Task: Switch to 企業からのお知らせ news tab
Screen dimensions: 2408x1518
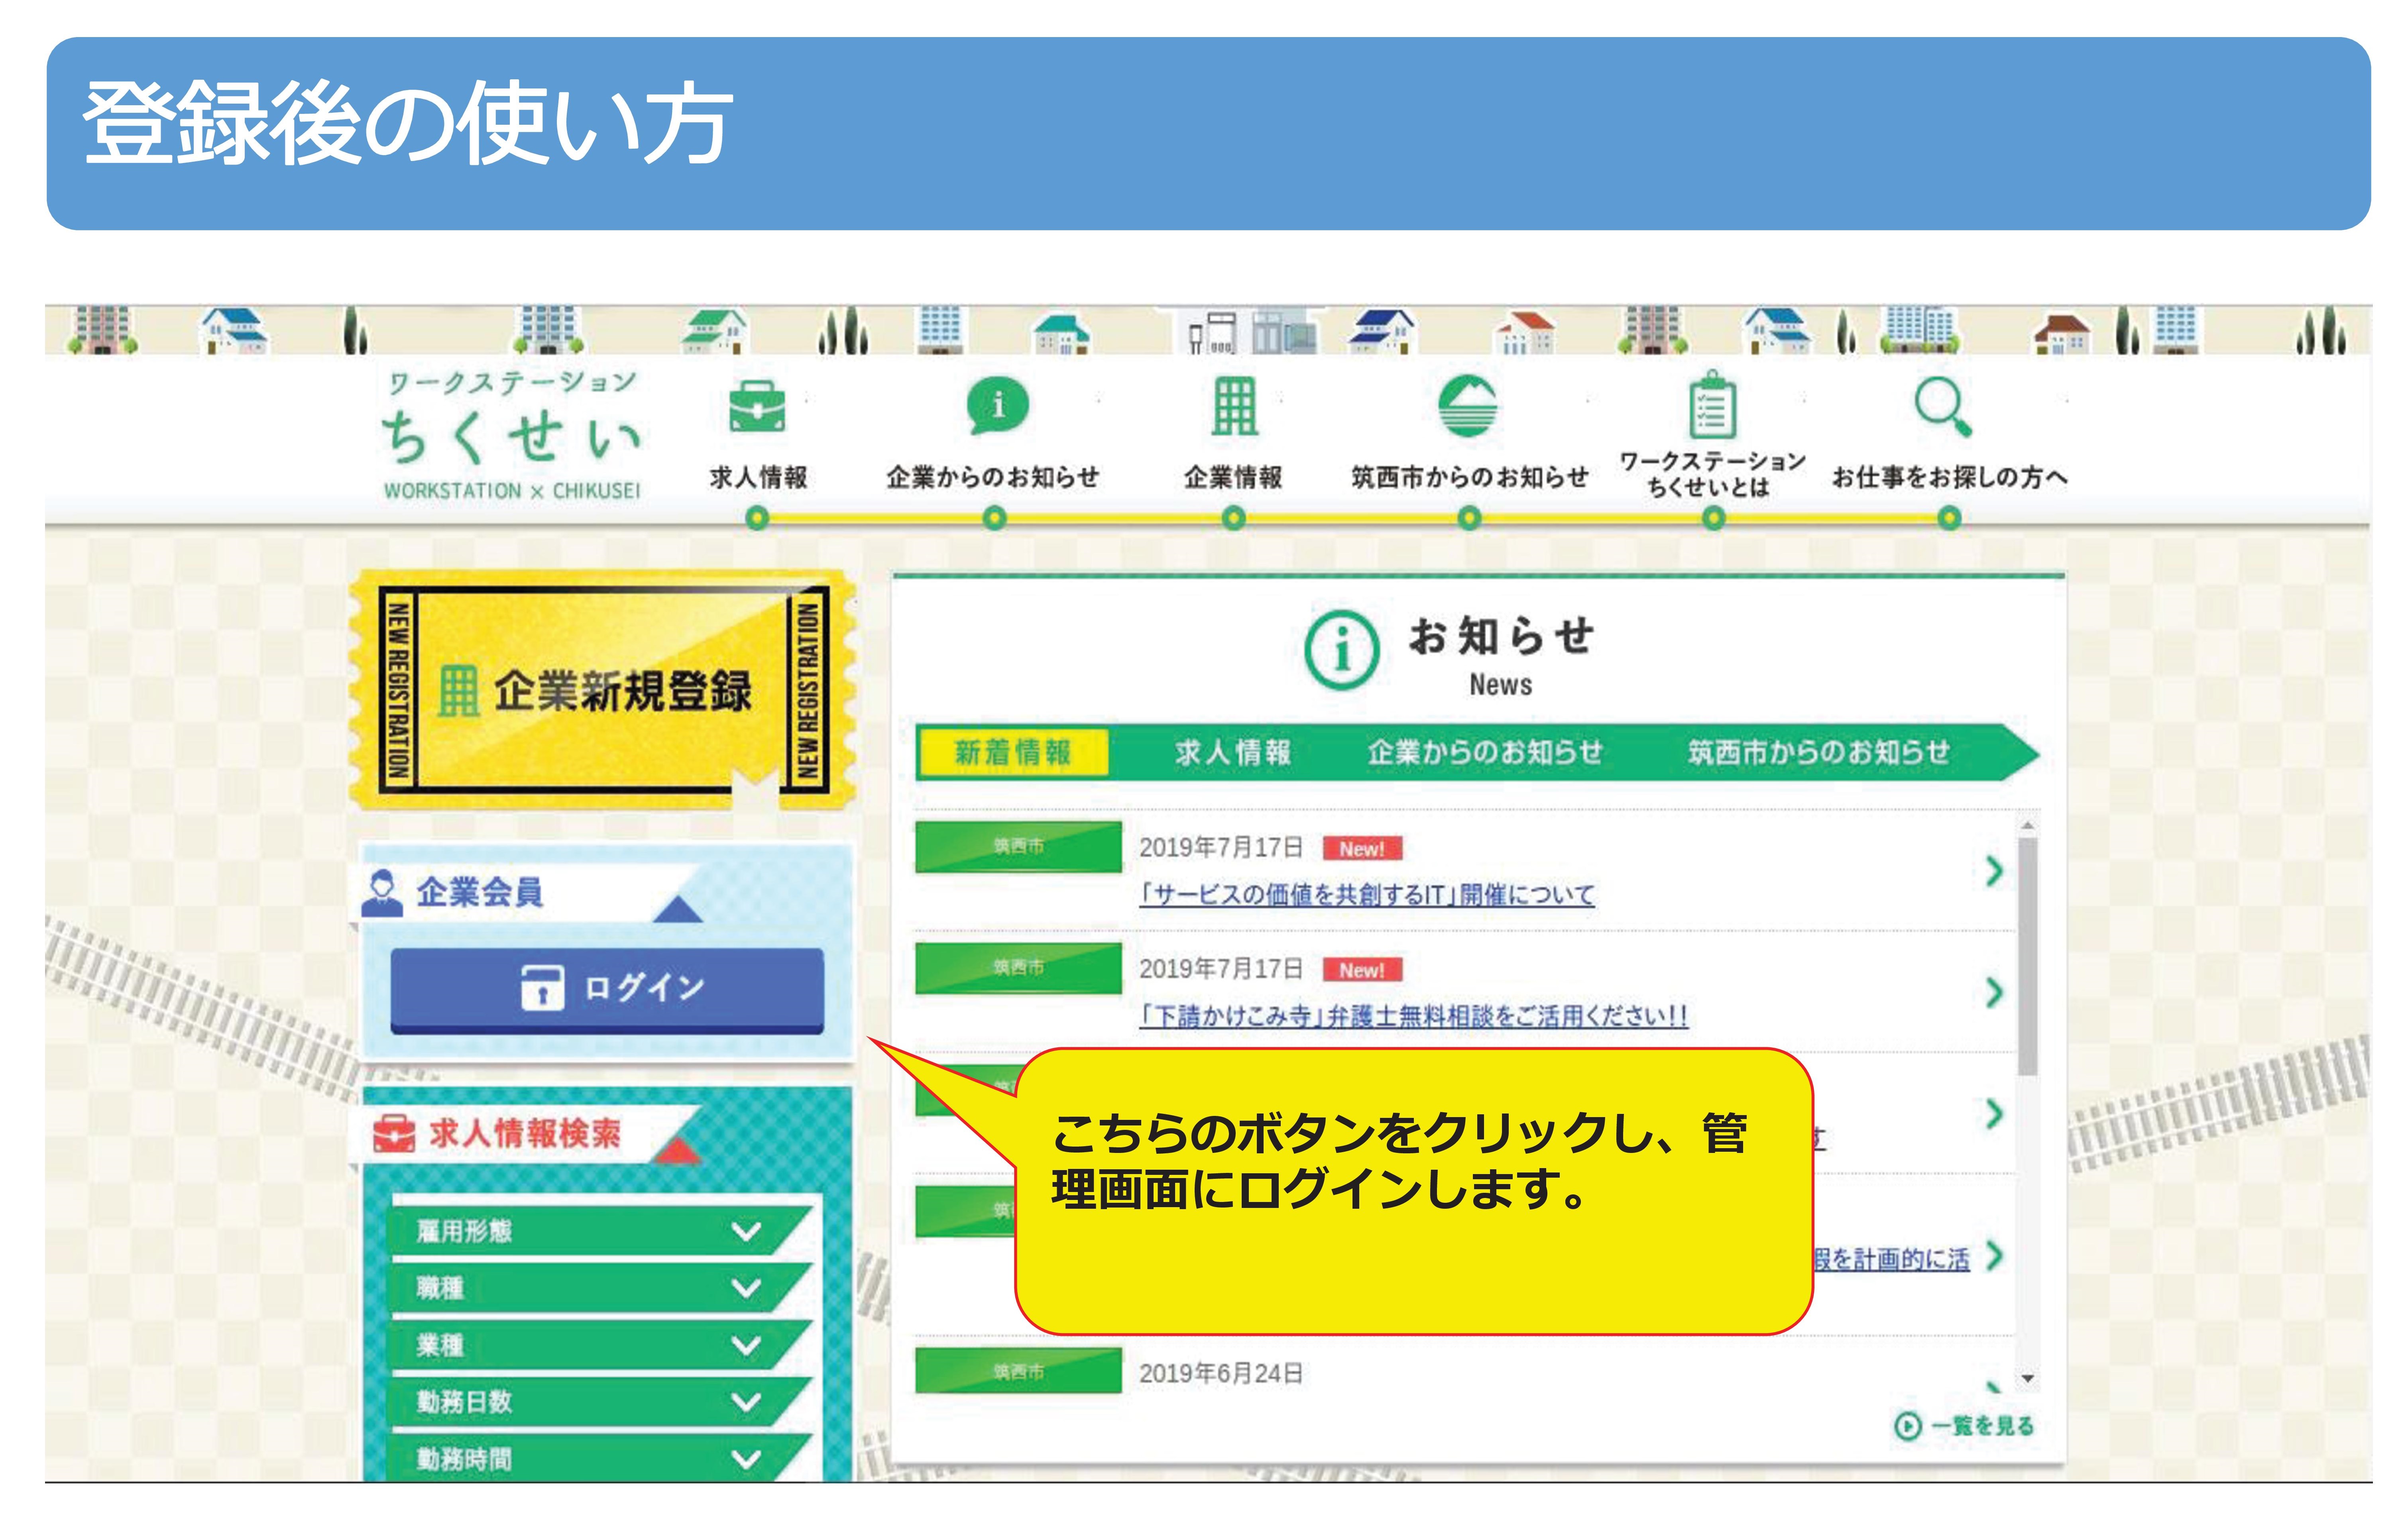Action: (1485, 752)
